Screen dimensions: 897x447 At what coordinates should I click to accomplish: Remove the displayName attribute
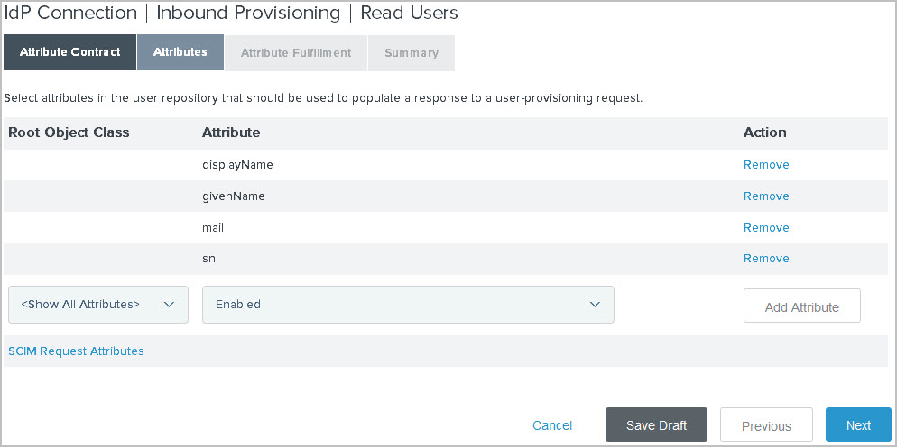tap(766, 165)
